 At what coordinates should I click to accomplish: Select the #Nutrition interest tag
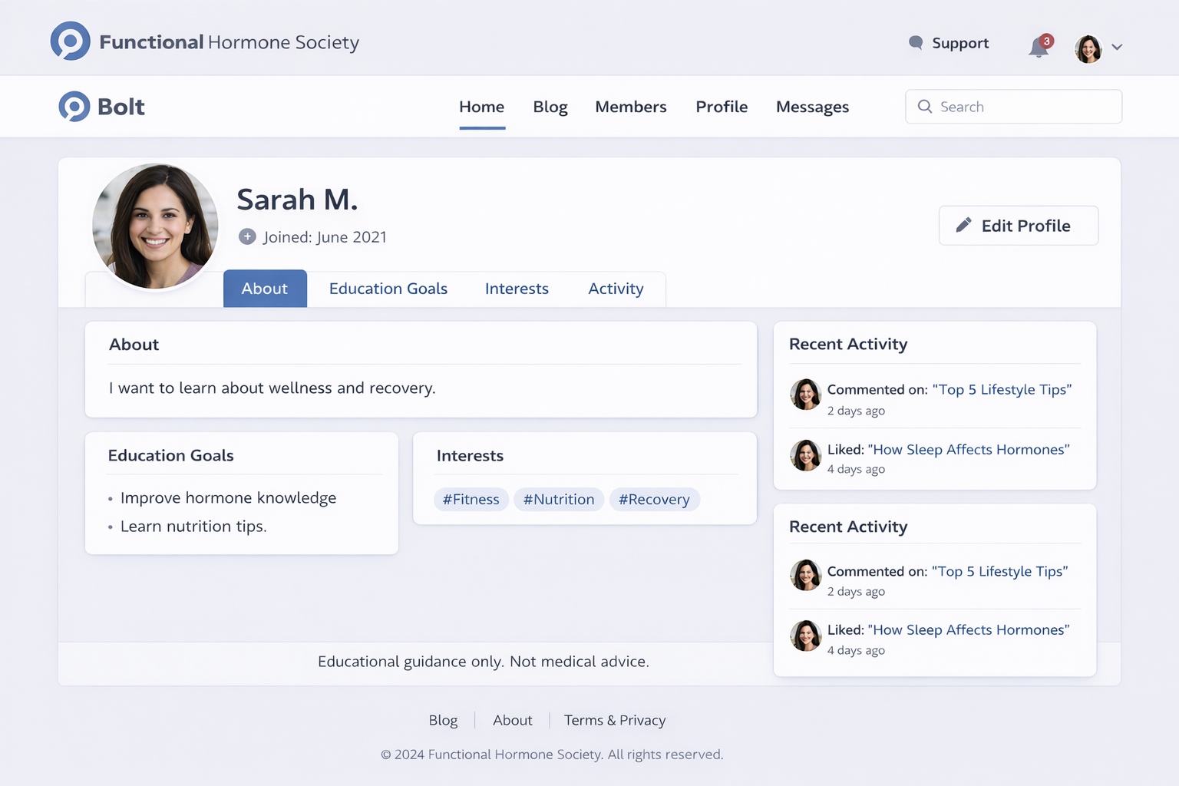click(x=559, y=500)
